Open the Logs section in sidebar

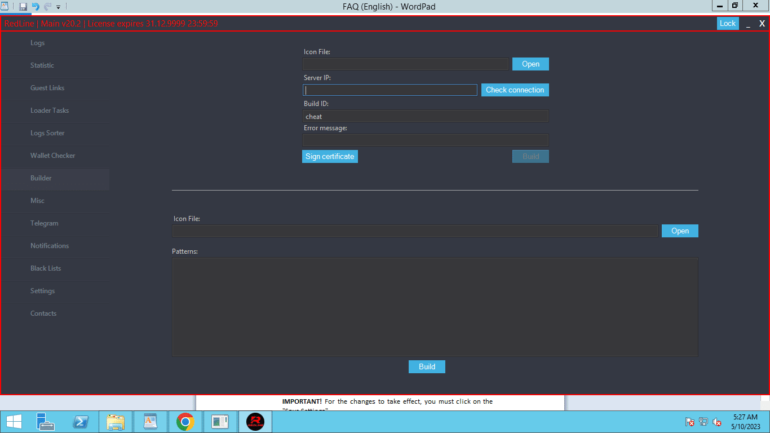pos(55,43)
